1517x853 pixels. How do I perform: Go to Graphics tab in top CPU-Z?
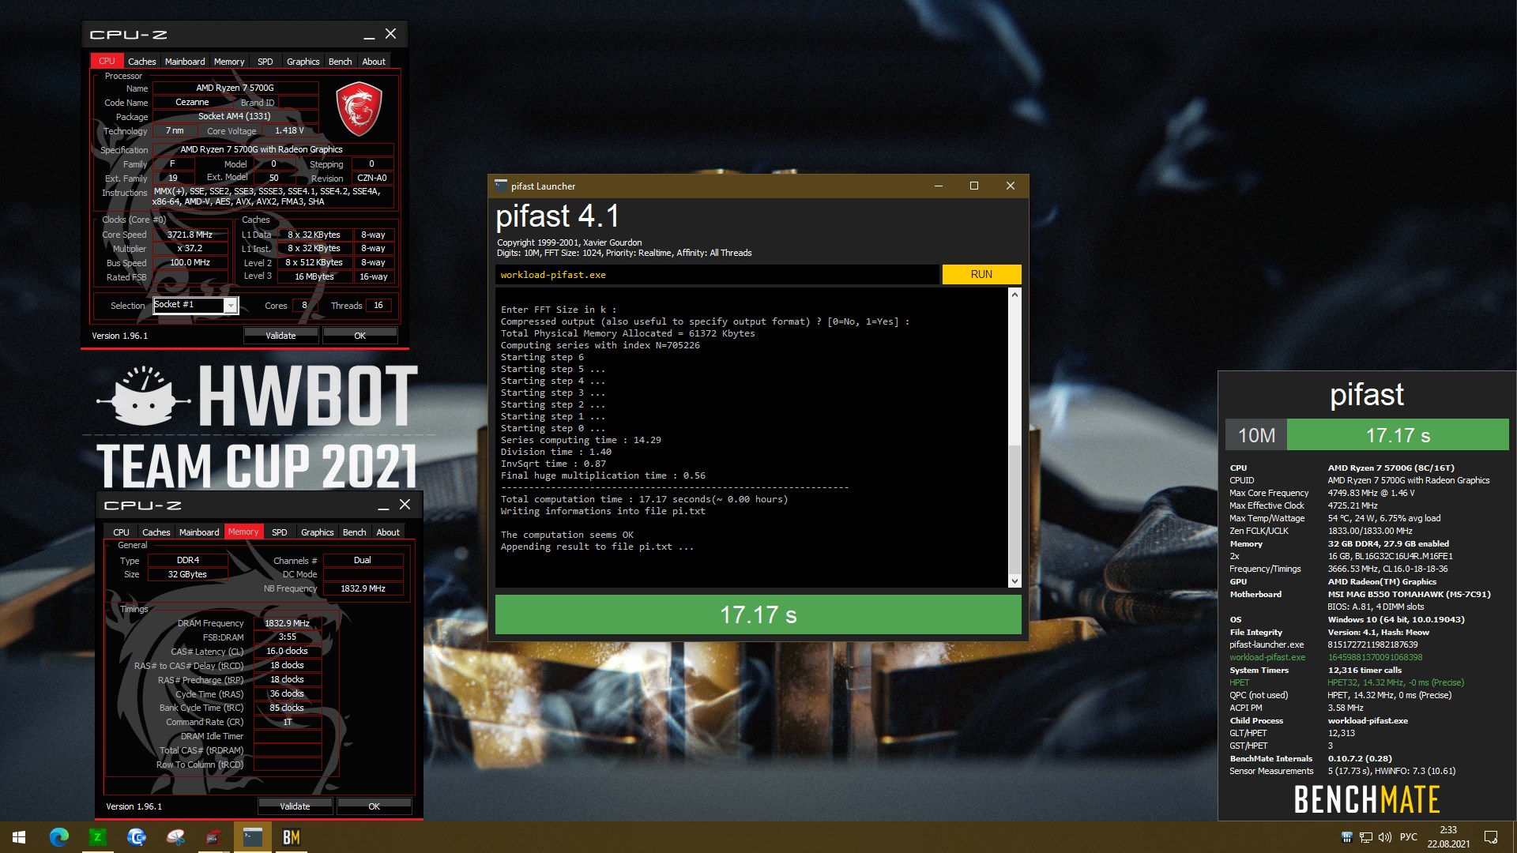pyautogui.click(x=303, y=62)
